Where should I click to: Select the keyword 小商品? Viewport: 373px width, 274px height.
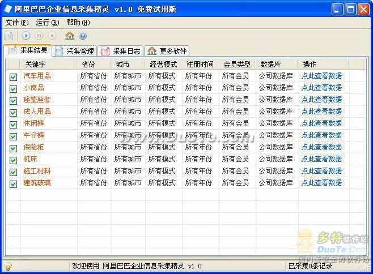coord(34,88)
